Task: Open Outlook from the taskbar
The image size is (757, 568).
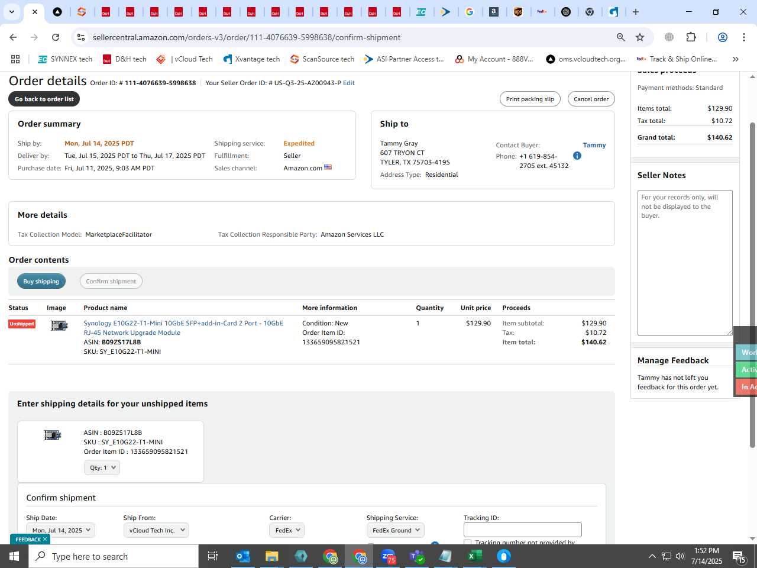Action: pos(243,556)
